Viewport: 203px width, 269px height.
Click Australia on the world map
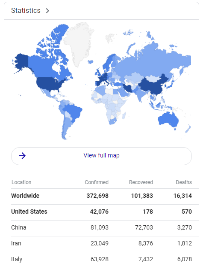168,120
